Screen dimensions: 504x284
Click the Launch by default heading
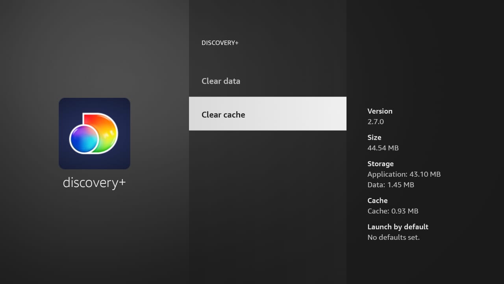point(398,227)
